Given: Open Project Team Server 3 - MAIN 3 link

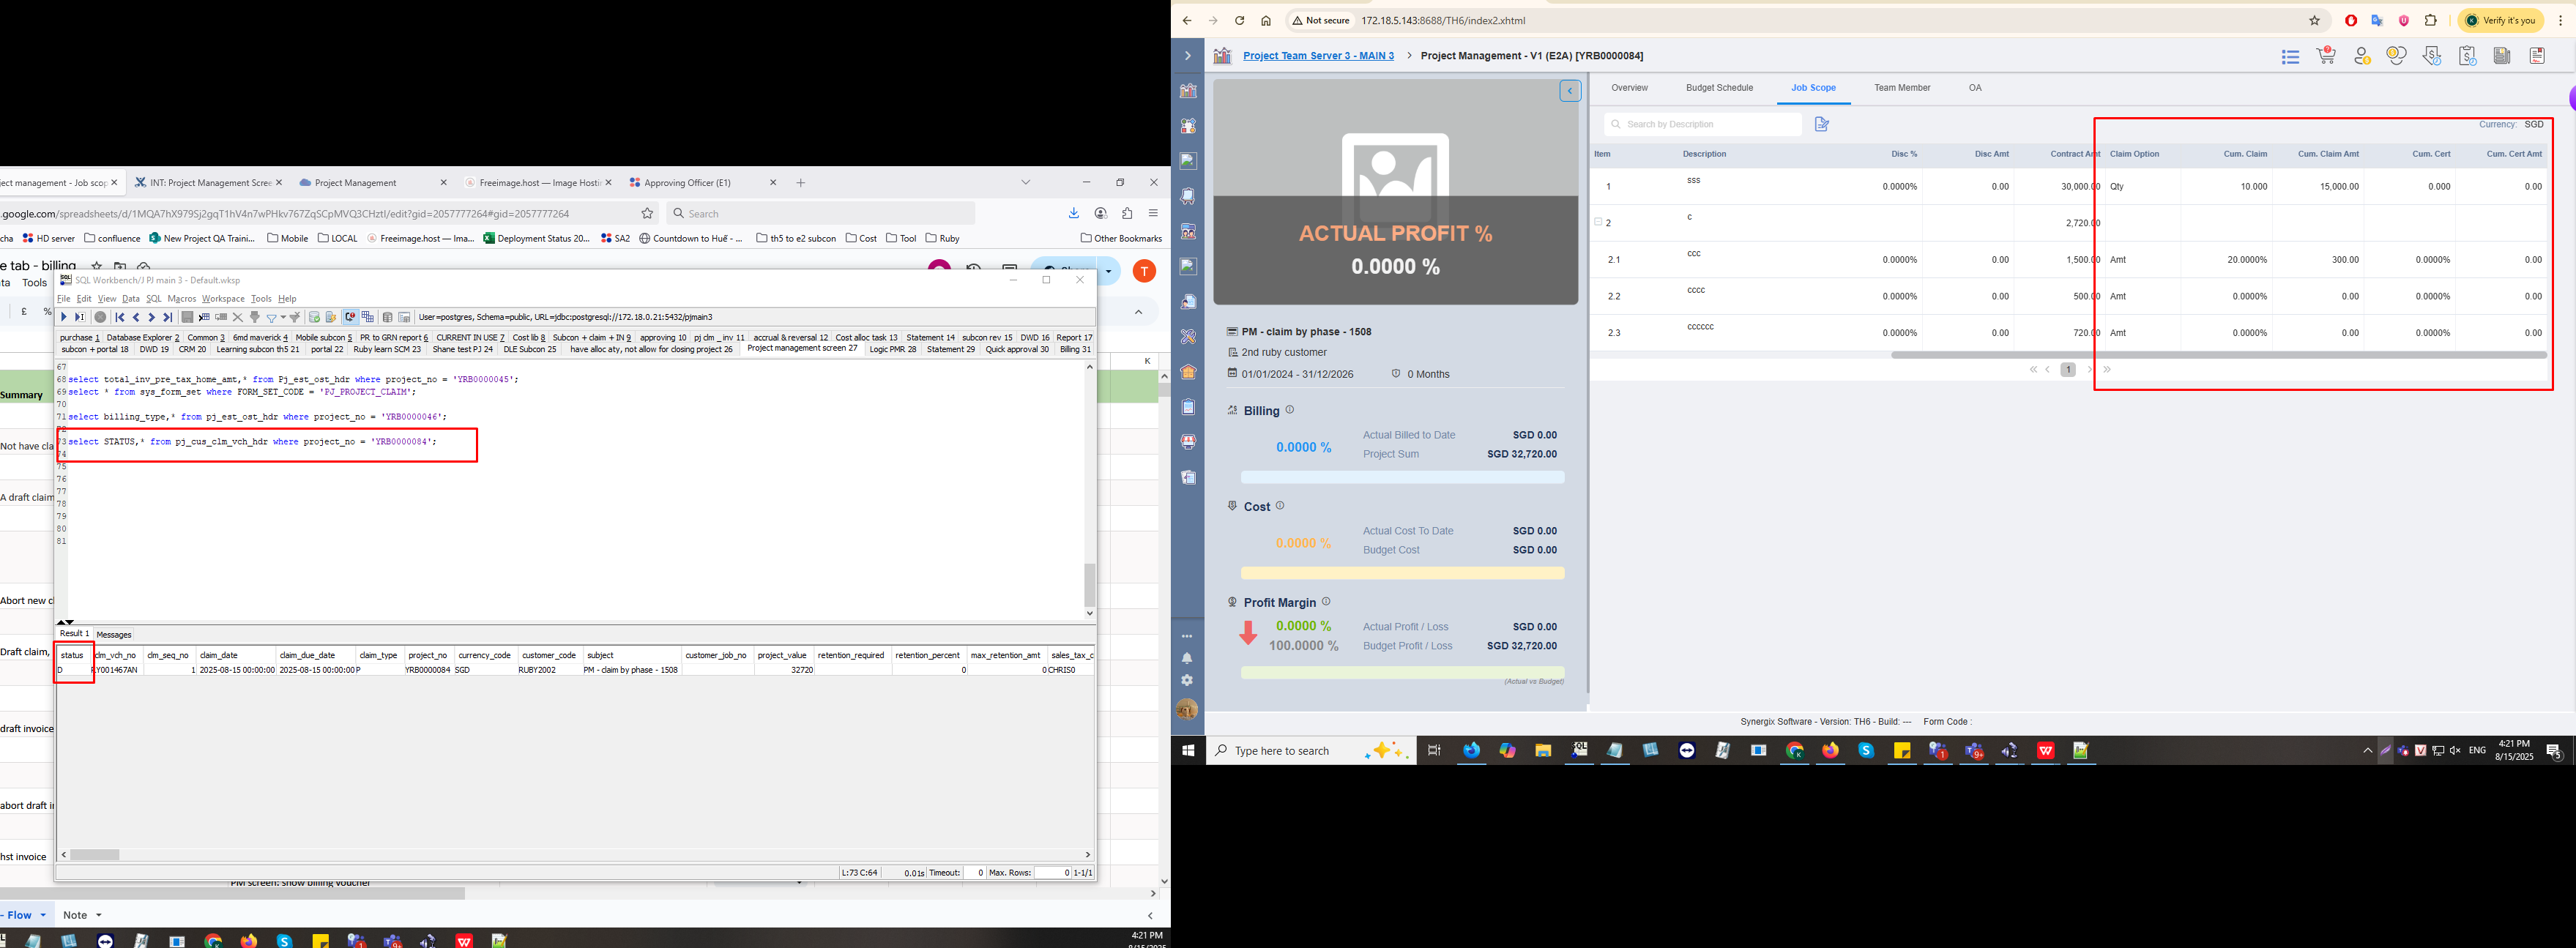Looking at the screenshot, I should pyautogui.click(x=1318, y=56).
